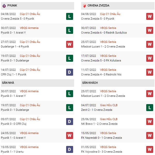
Task: Click the Crvena Zvezda club crest icon
Action: [84, 6]
